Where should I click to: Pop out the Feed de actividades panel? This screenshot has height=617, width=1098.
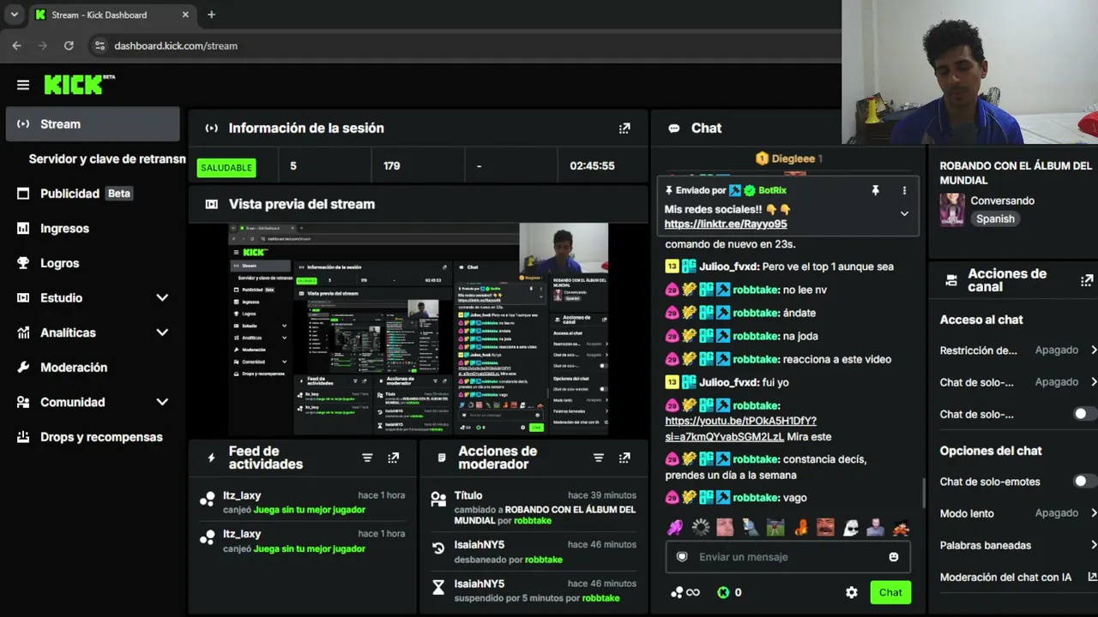pos(393,458)
